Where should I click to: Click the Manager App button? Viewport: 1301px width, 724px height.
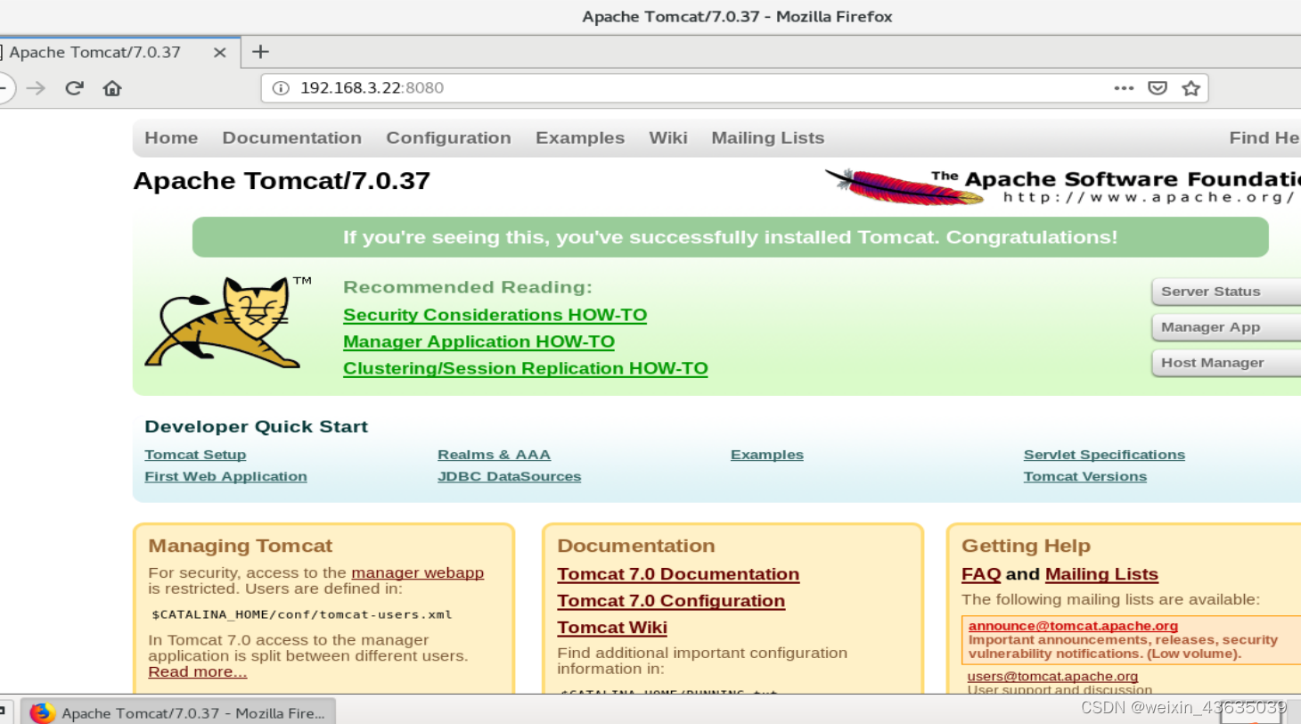tap(1226, 327)
